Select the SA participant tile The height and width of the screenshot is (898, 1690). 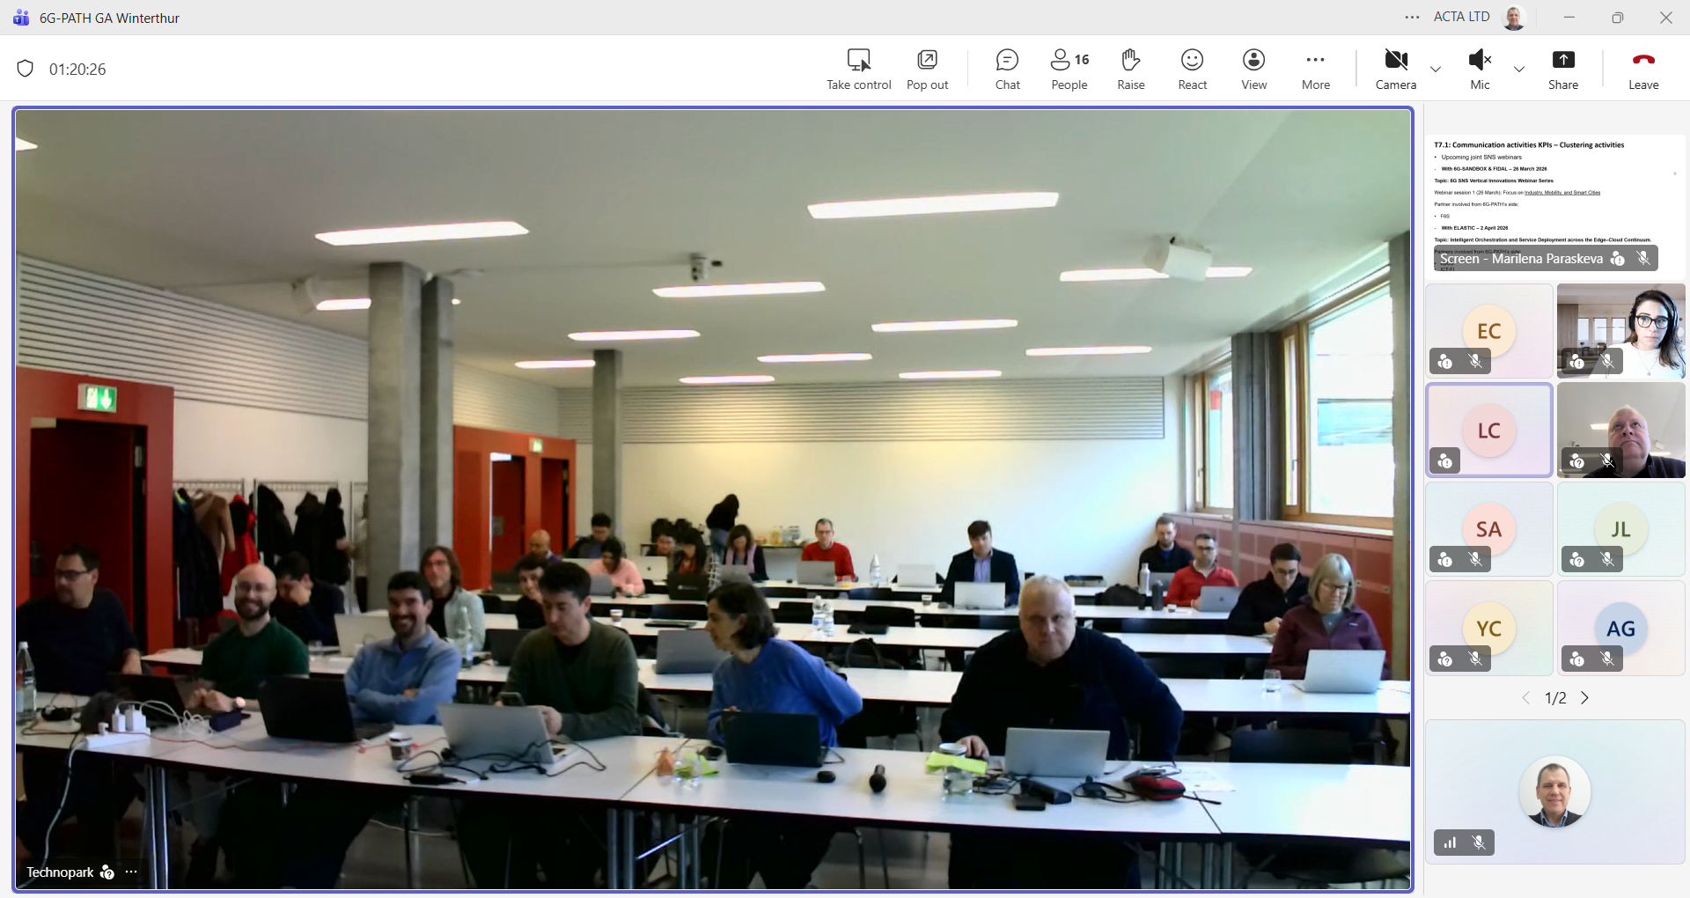[x=1489, y=529]
